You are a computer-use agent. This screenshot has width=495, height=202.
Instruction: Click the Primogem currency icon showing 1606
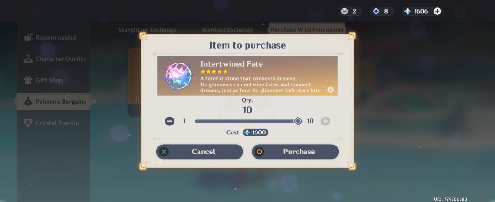(x=408, y=11)
